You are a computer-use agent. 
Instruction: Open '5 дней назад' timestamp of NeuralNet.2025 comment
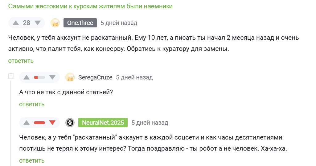[150, 123]
